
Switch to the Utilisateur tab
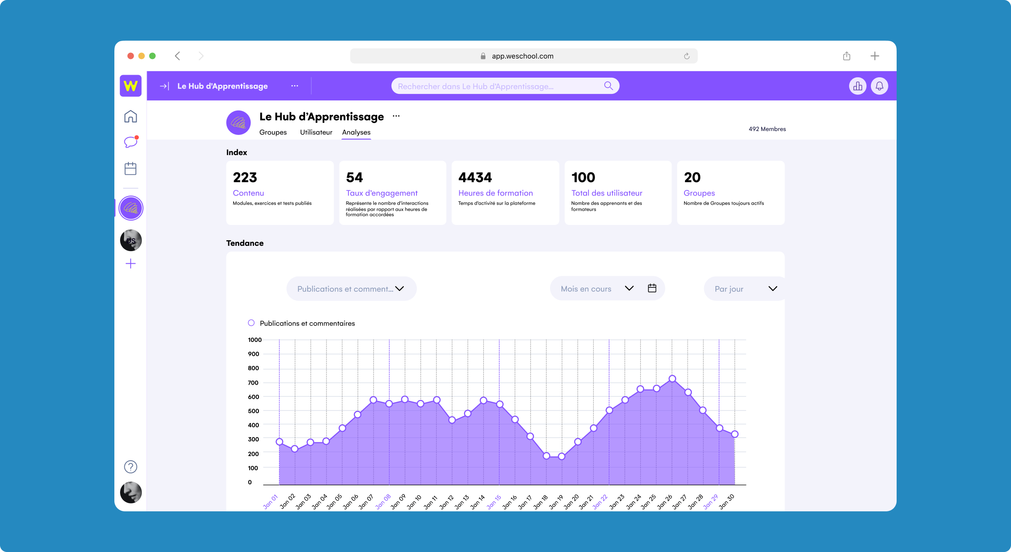click(316, 132)
